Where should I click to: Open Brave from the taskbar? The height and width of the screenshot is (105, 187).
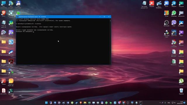tap(81, 103)
